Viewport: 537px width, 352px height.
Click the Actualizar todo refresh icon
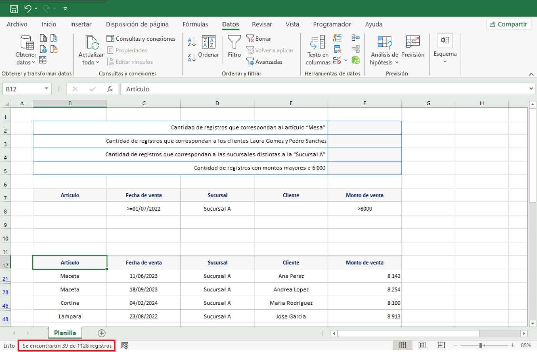pyautogui.click(x=92, y=42)
